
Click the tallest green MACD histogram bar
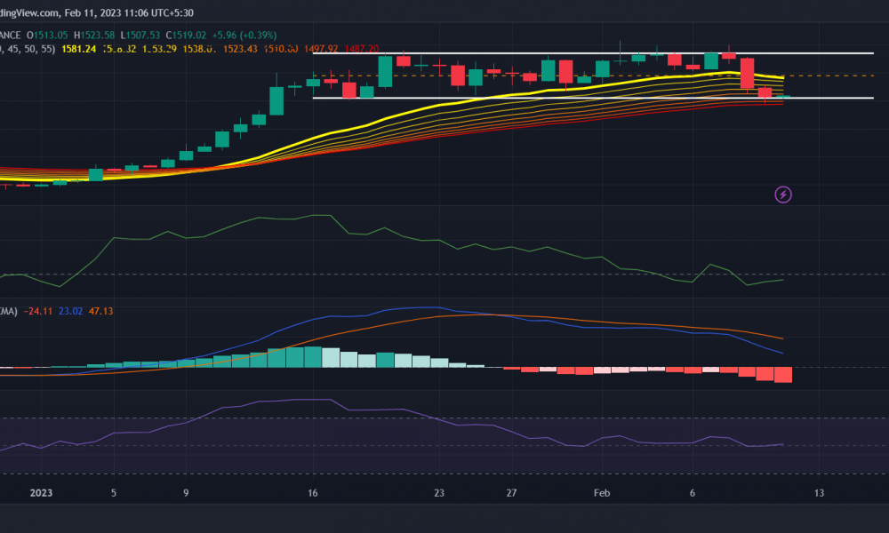tap(313, 357)
